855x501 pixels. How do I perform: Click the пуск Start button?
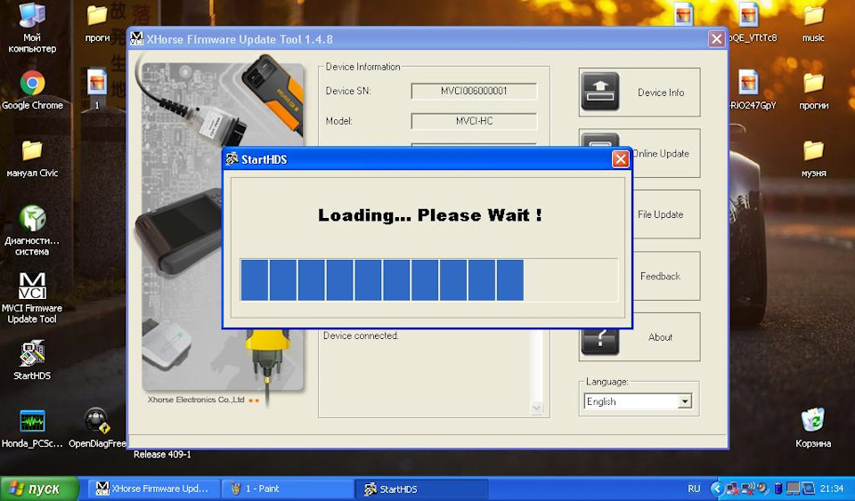point(39,489)
